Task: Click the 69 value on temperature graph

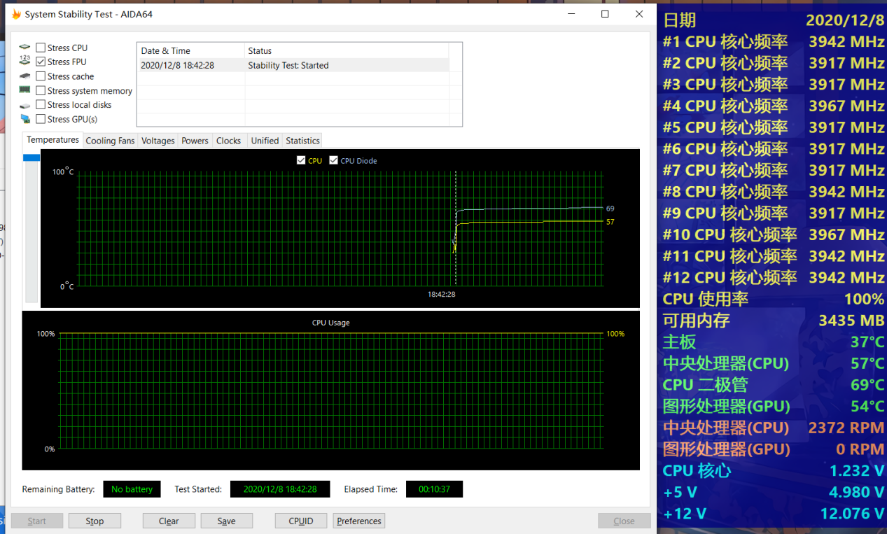Action: coord(610,209)
